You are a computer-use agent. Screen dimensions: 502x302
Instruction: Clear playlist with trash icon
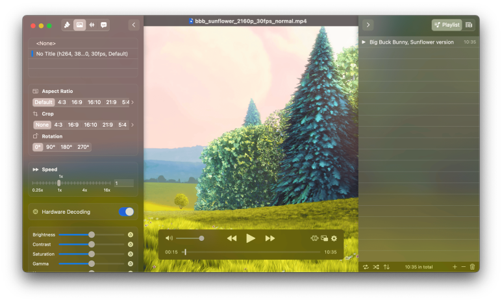(473, 267)
